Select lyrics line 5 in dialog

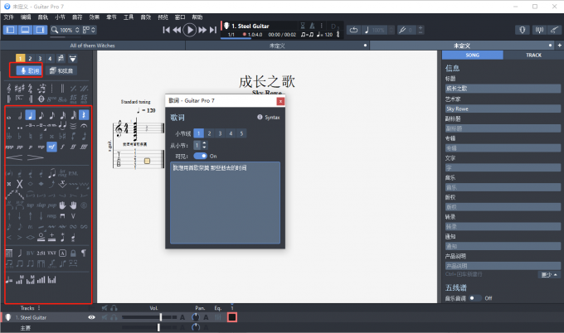(x=241, y=133)
